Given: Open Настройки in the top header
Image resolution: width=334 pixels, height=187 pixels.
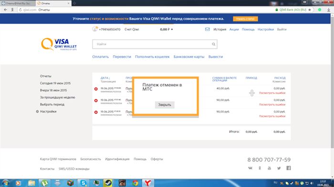Looking at the screenshot, I should (266, 30).
